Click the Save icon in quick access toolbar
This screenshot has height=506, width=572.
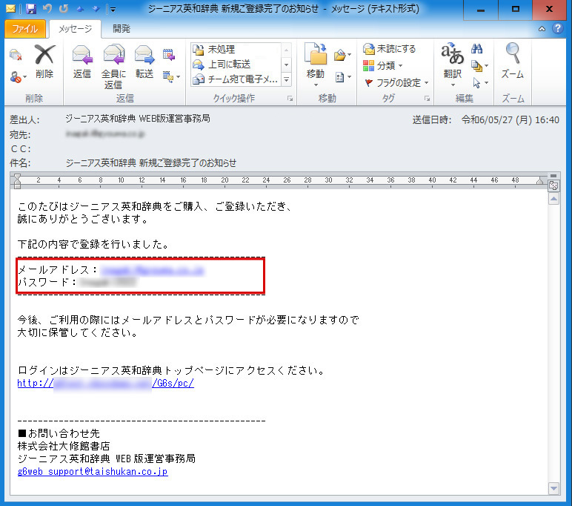[31, 9]
